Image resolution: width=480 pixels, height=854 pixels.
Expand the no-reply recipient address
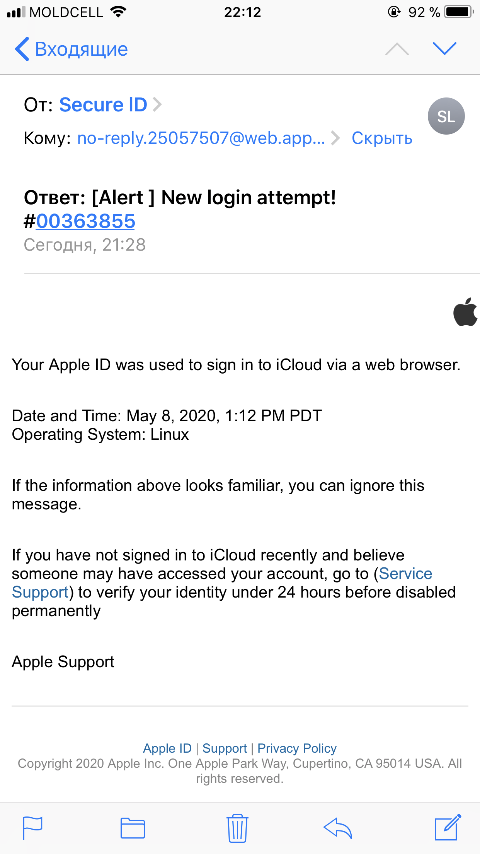[201, 138]
